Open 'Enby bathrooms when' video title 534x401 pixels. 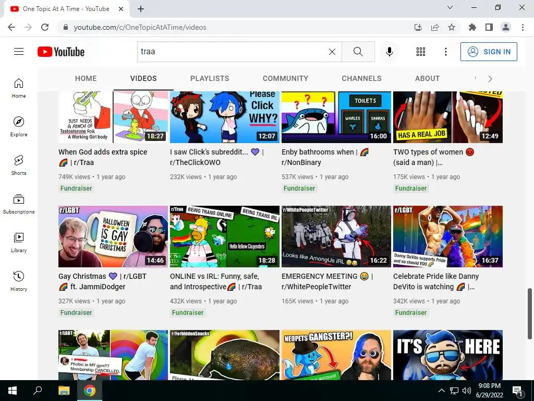[325, 157]
